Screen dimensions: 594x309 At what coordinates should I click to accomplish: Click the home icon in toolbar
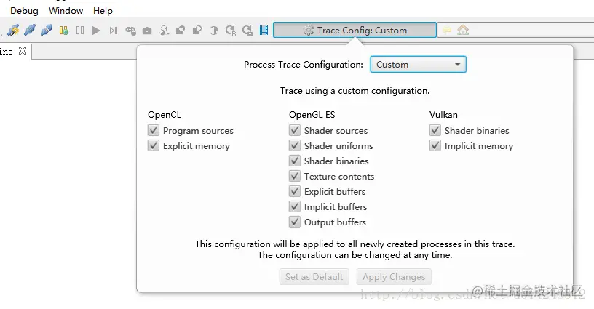click(x=463, y=31)
